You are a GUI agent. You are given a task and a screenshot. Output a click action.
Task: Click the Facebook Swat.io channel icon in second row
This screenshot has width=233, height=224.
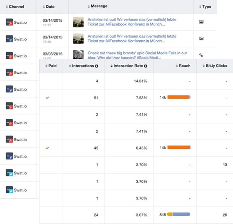click(x=9, y=39)
